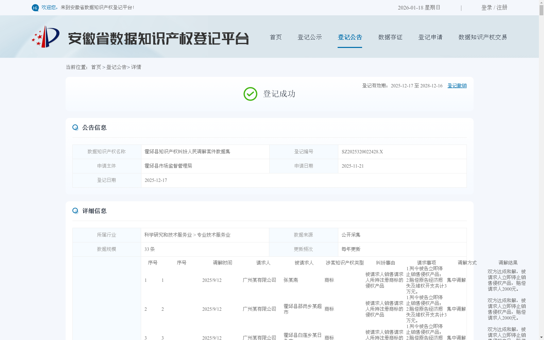Click 登记公告 in the breadcrumb
The width and height of the screenshot is (544, 340).
(x=116, y=67)
